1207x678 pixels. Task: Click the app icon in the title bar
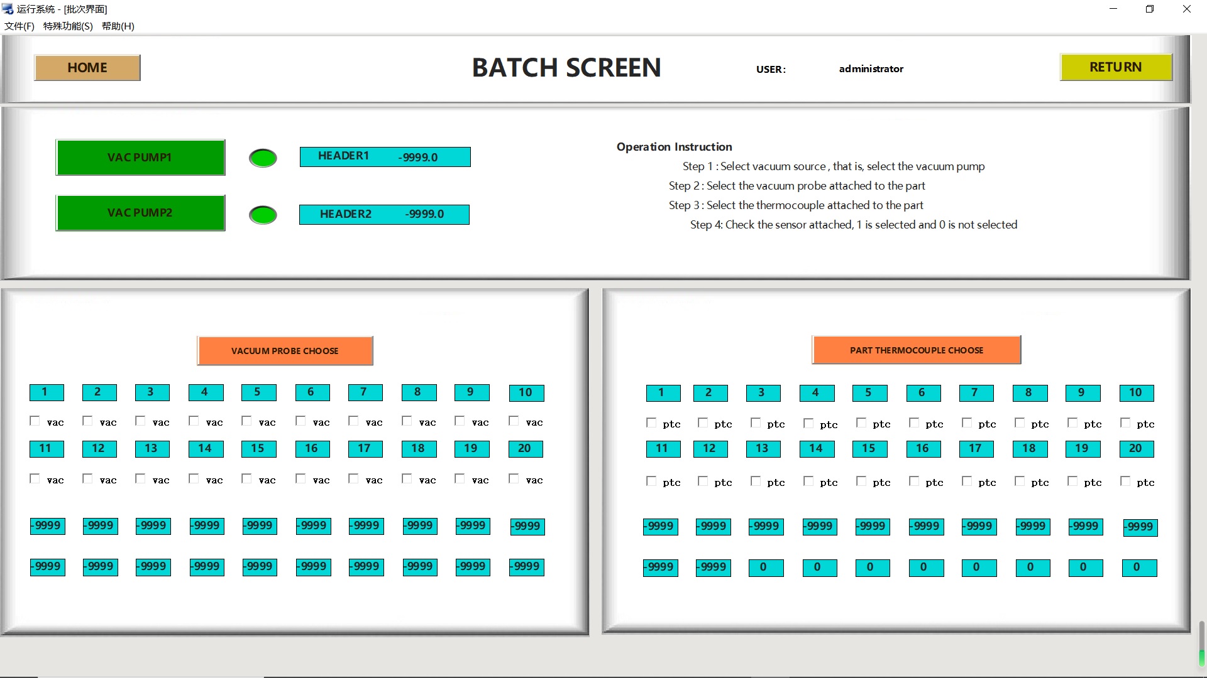[8, 9]
